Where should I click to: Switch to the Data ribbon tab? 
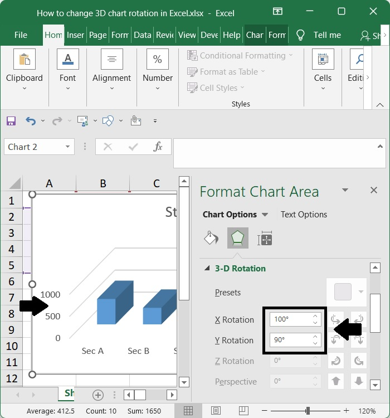click(x=143, y=35)
